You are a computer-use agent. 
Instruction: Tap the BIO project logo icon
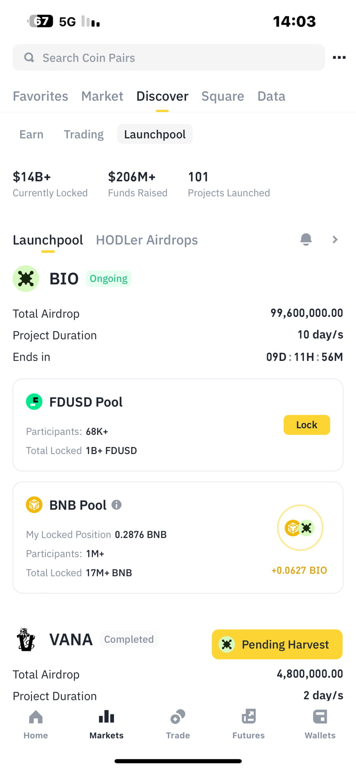tap(26, 278)
